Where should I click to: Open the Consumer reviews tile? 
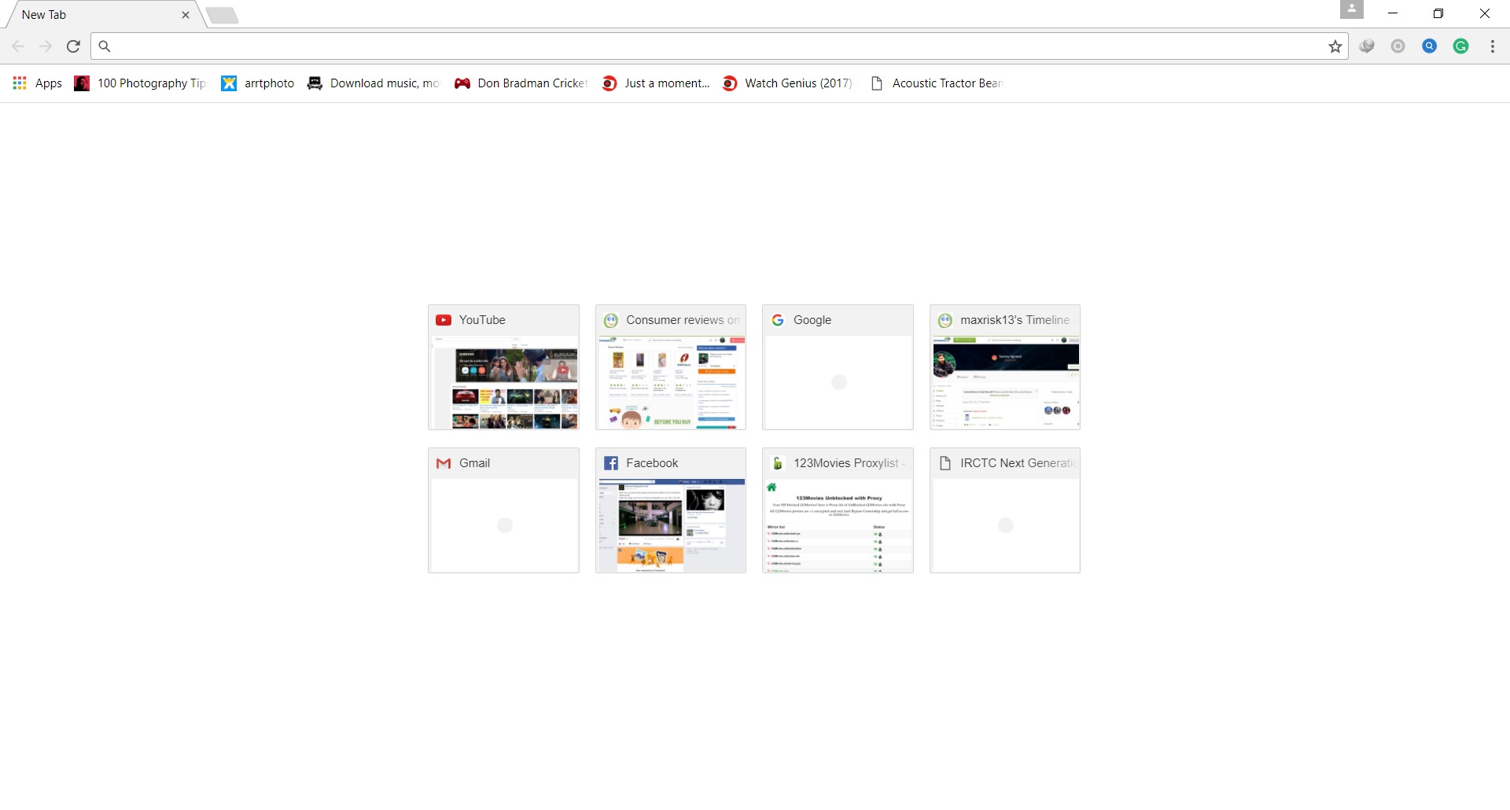pos(671,367)
